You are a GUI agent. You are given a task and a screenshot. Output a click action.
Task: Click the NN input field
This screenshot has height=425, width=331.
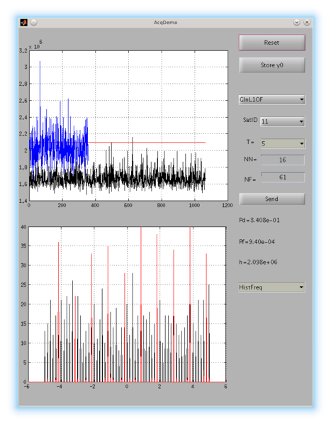(283, 160)
